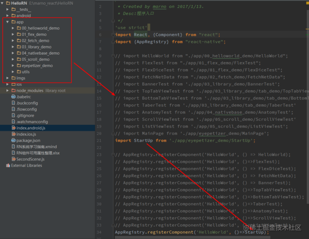Click the HelloRN project folder icon
Screen dimensions: 309x239
tap(8, 3)
